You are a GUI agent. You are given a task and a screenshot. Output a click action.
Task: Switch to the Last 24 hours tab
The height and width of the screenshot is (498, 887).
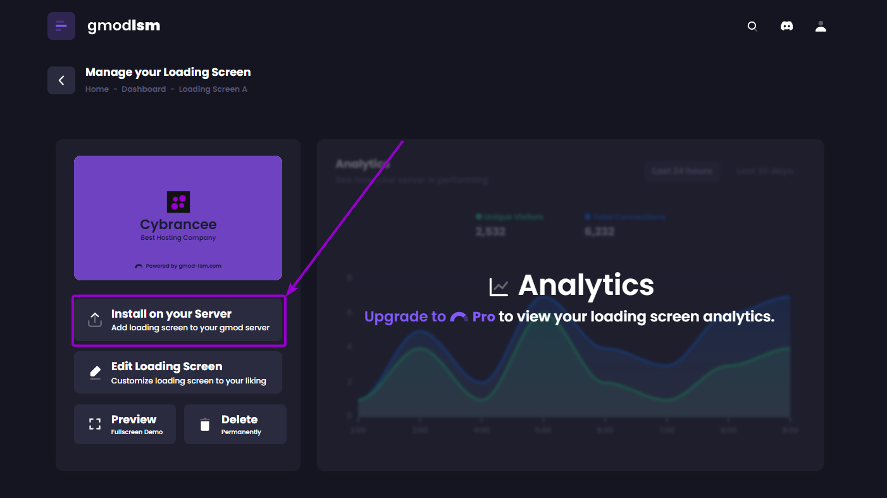point(683,171)
